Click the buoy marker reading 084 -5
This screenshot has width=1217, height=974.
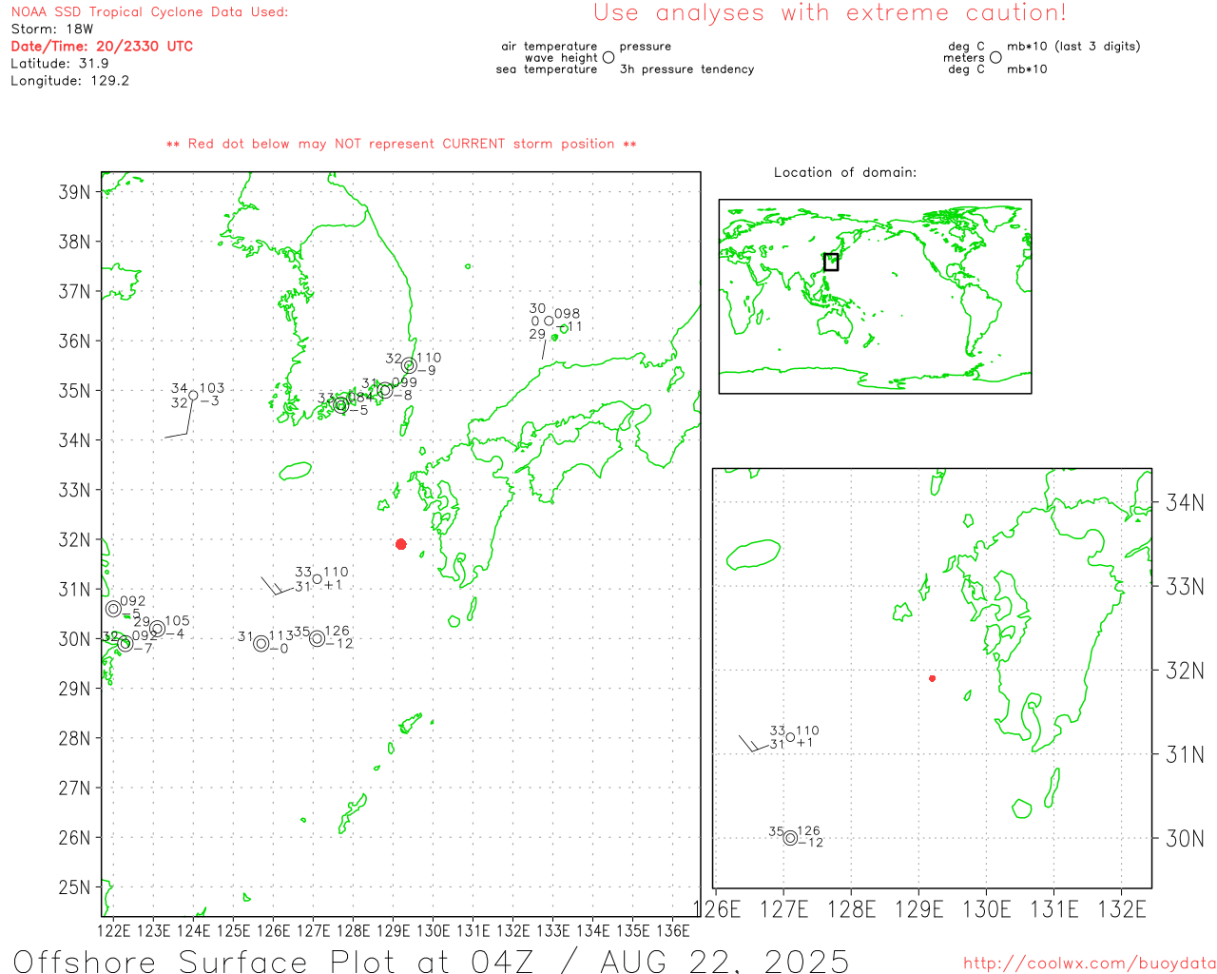[x=341, y=405]
